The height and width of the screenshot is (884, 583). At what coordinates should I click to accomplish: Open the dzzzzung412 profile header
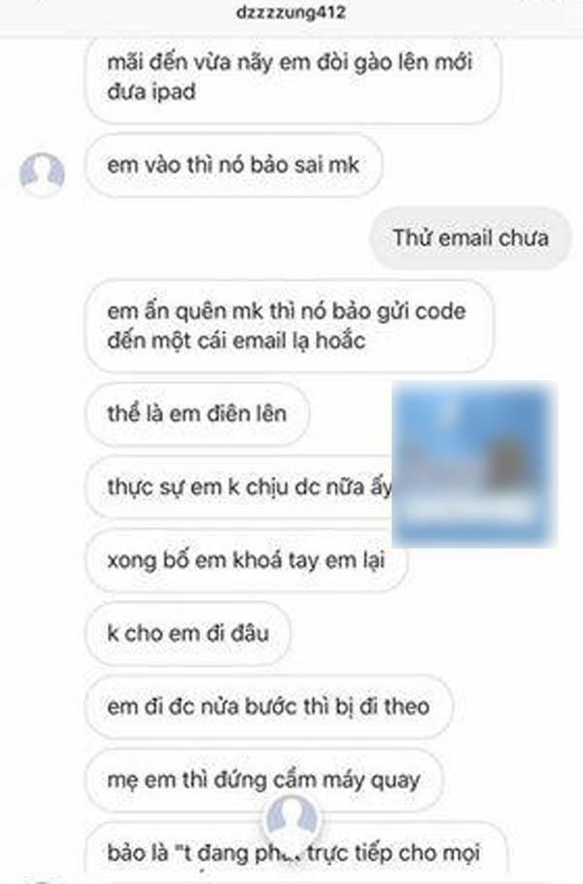pos(291,13)
